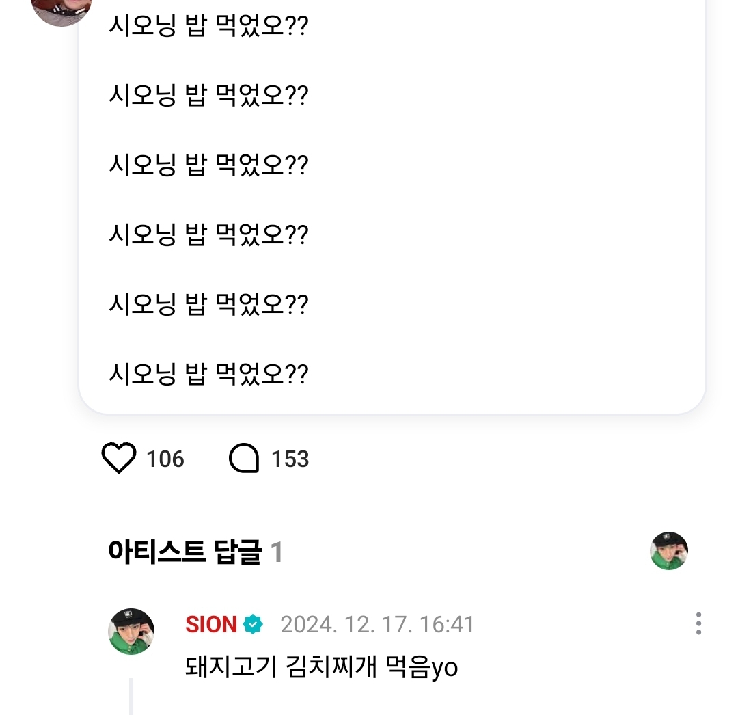738x715 pixels.
Task: Select the 아티스트 답글 heading
Action: 184,552
